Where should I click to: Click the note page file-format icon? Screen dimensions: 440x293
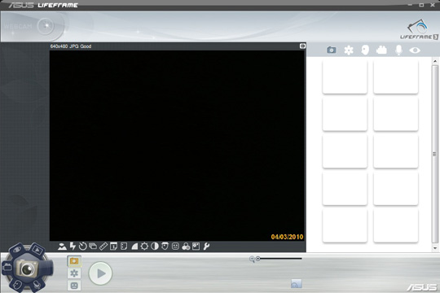coord(124,246)
